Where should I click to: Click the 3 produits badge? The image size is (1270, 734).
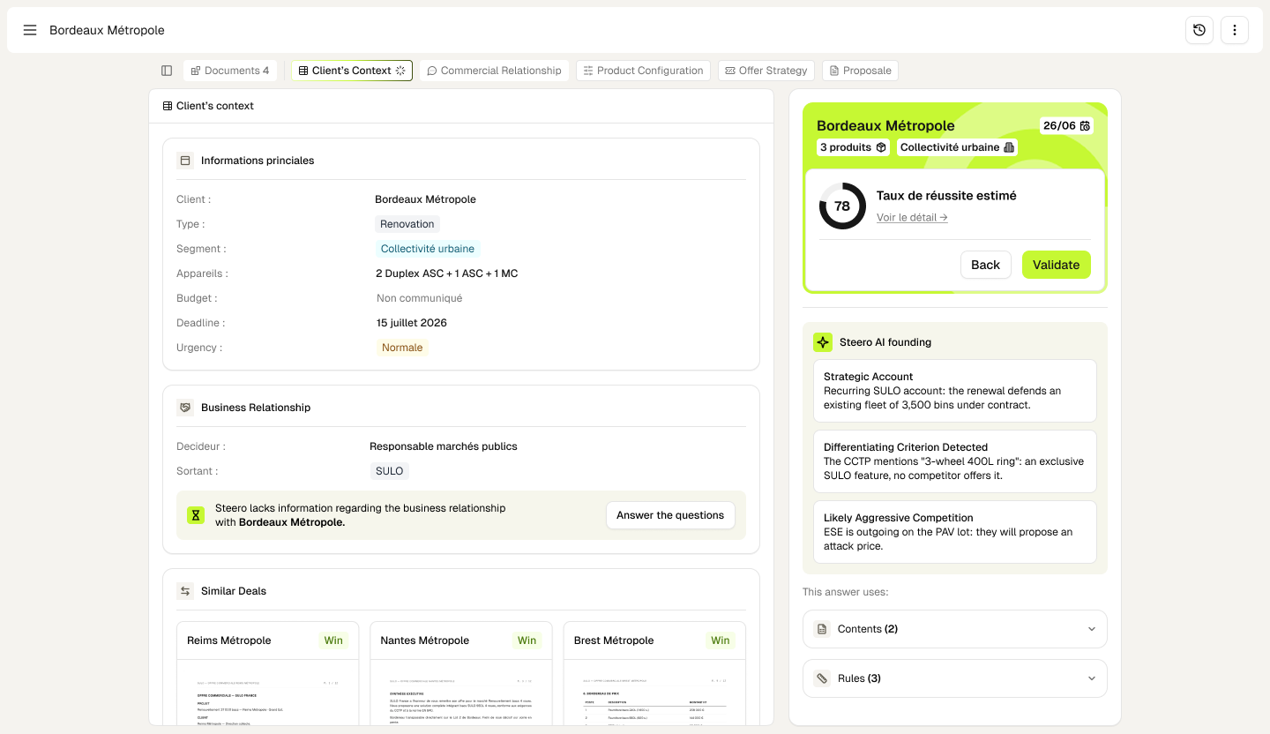click(x=854, y=147)
